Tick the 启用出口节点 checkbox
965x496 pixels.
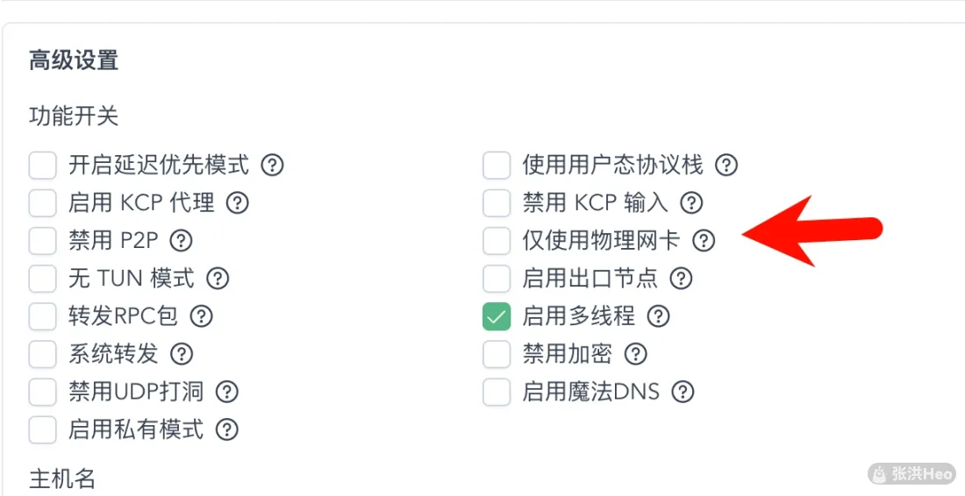point(497,279)
